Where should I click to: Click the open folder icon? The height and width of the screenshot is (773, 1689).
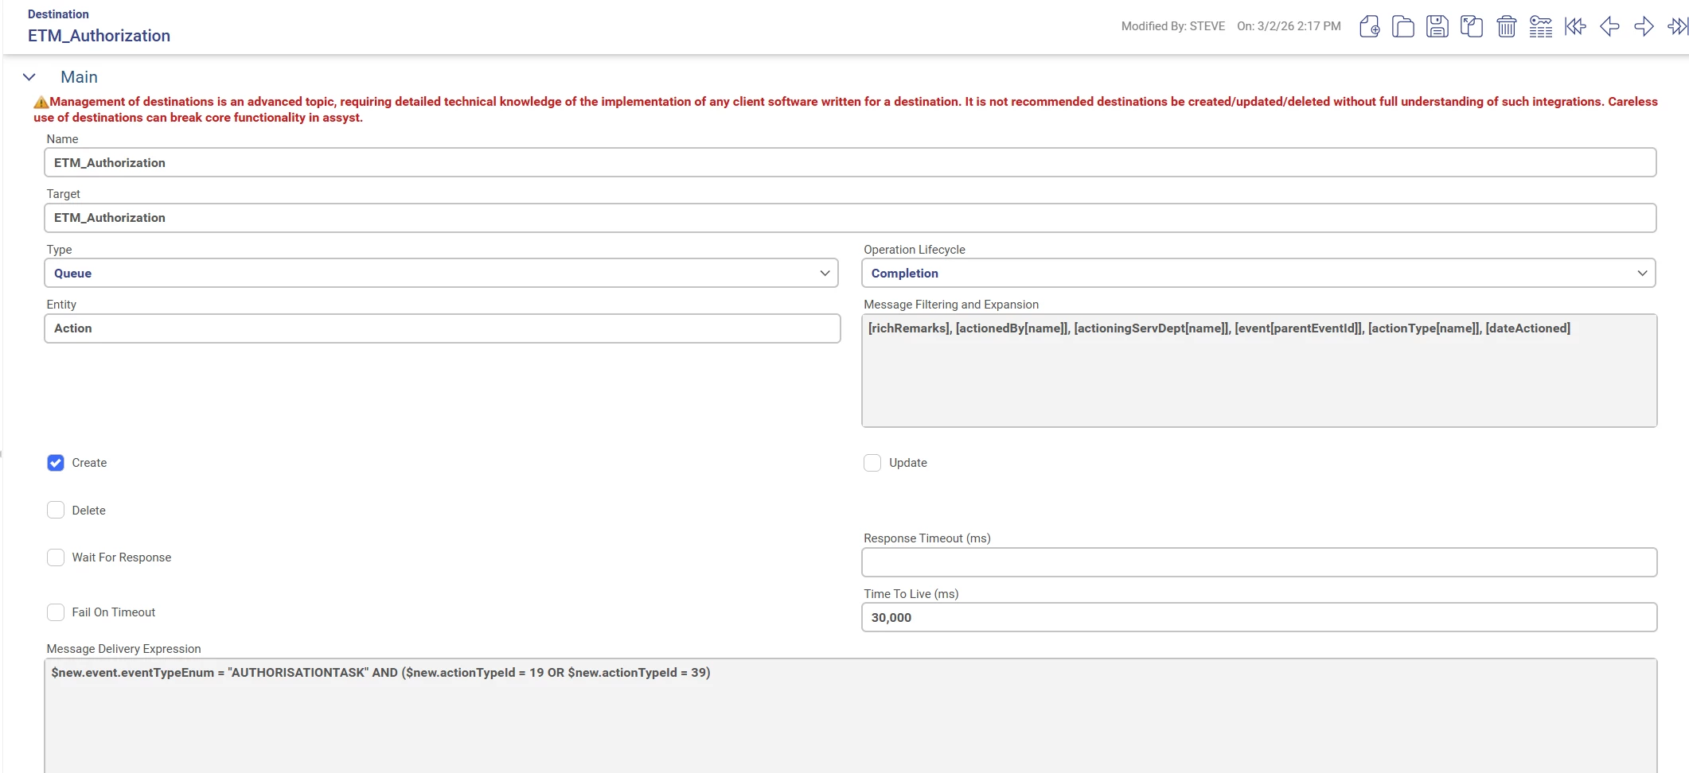(x=1402, y=26)
